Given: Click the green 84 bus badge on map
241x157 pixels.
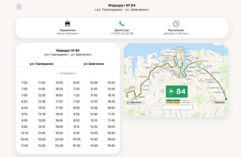Looking at the screenshot, I should coord(177,91).
